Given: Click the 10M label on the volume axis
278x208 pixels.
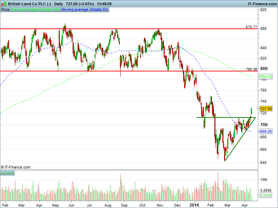Looking at the screenshot, I should pyautogui.click(x=264, y=180).
